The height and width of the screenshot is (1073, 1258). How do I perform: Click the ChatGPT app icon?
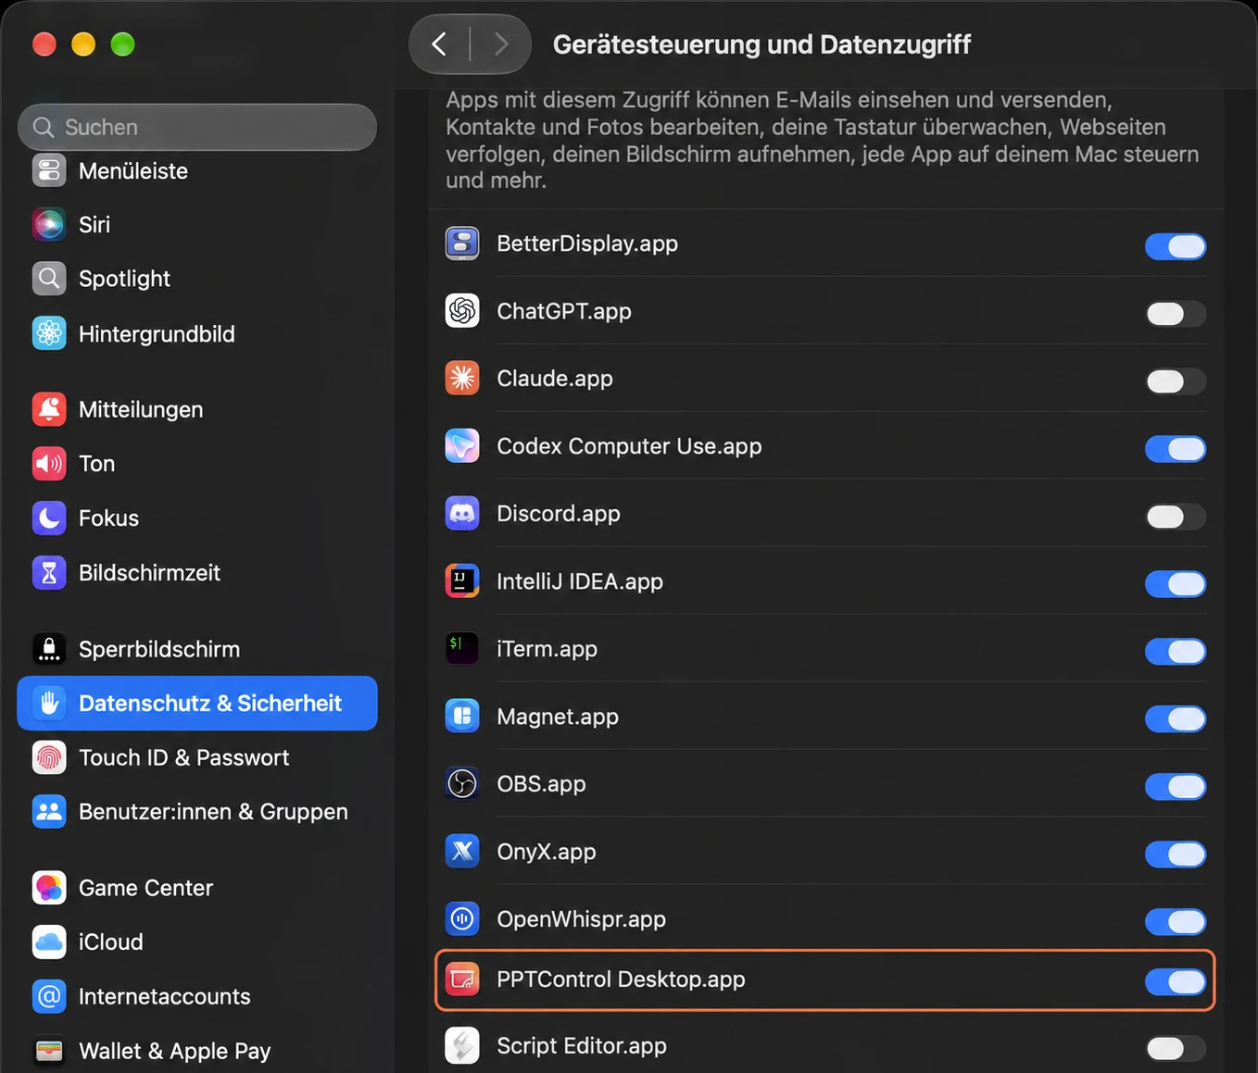462,311
